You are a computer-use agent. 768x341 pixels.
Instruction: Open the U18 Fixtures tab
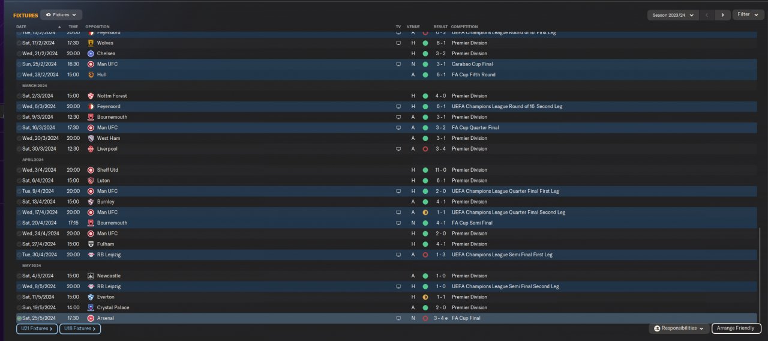pos(79,329)
